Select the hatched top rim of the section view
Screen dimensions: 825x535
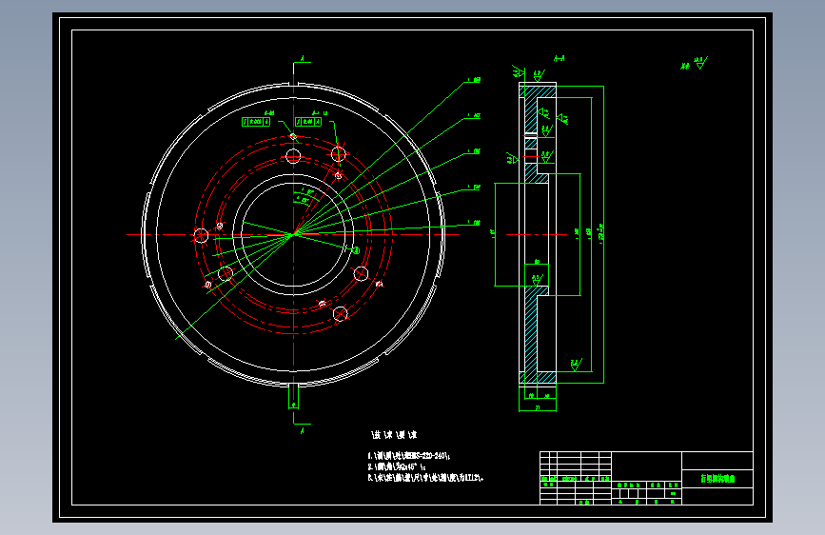[538, 92]
